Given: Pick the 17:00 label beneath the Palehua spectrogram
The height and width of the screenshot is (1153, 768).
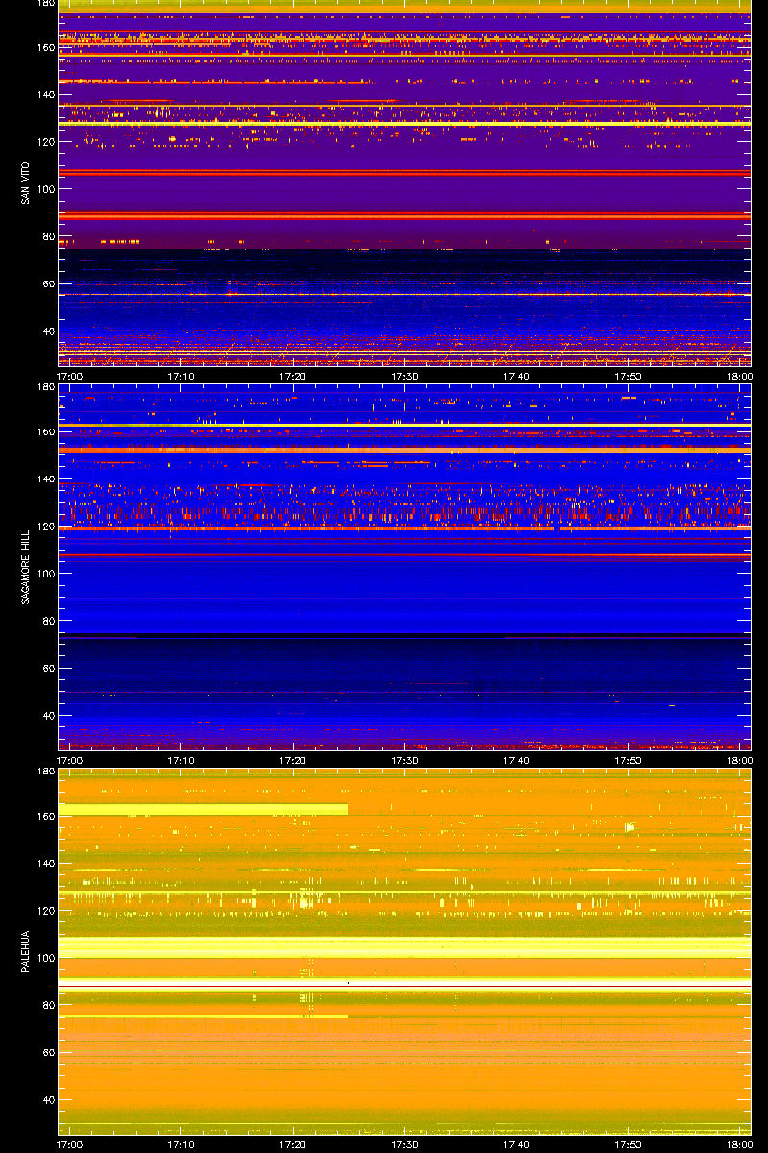Looking at the screenshot, I should pos(70,1145).
